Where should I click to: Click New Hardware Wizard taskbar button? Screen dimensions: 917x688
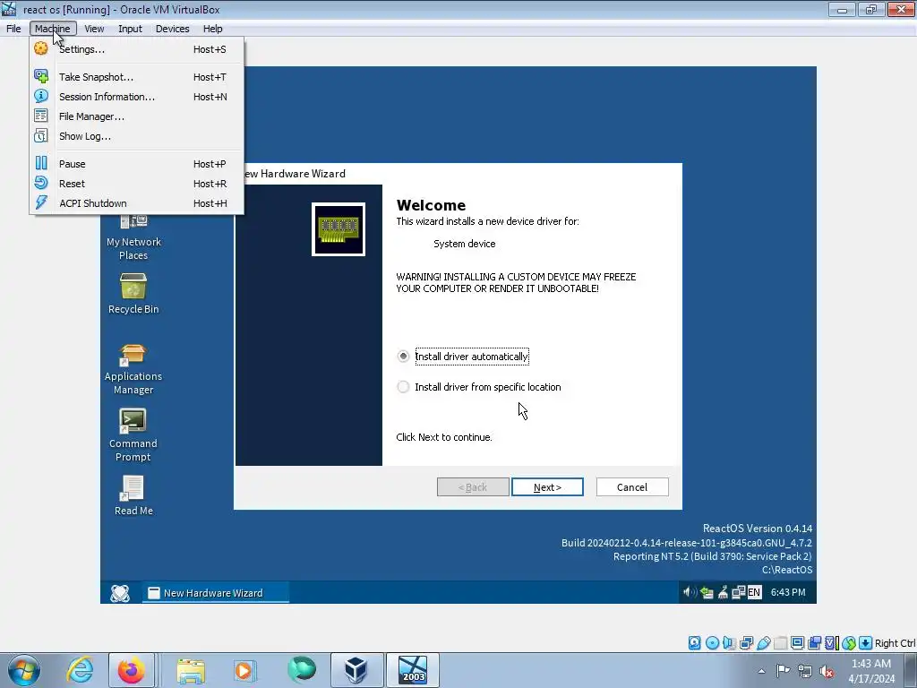[x=215, y=593]
